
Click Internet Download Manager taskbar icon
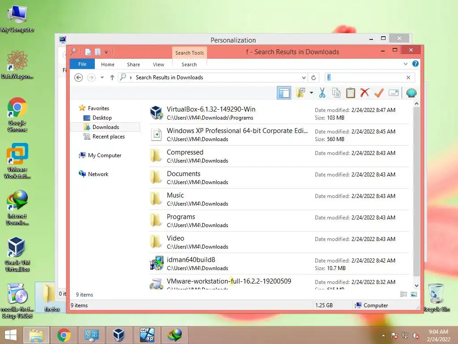[174, 335]
